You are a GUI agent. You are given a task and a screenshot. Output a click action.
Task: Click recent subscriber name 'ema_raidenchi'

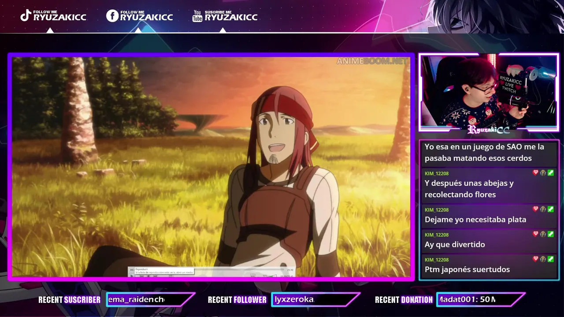point(136,299)
